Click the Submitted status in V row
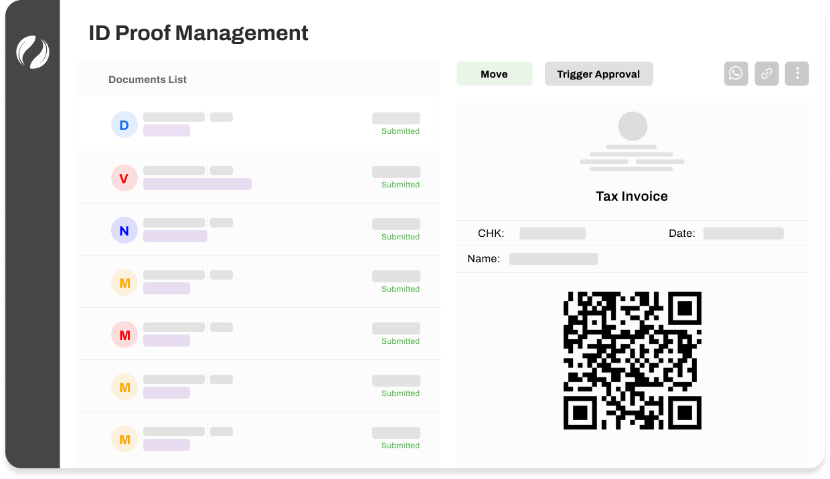830x479 pixels. (400, 185)
